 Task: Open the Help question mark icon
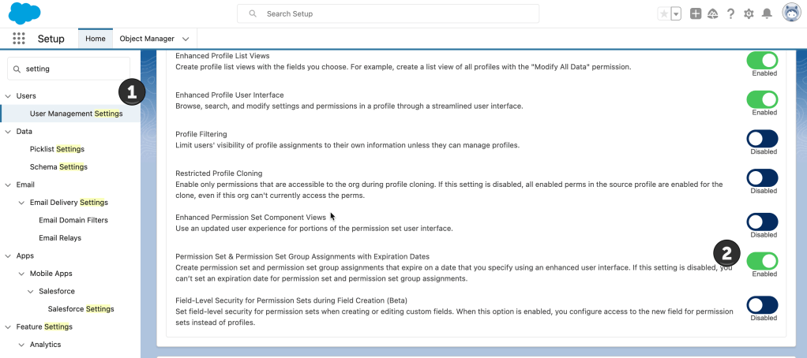730,13
